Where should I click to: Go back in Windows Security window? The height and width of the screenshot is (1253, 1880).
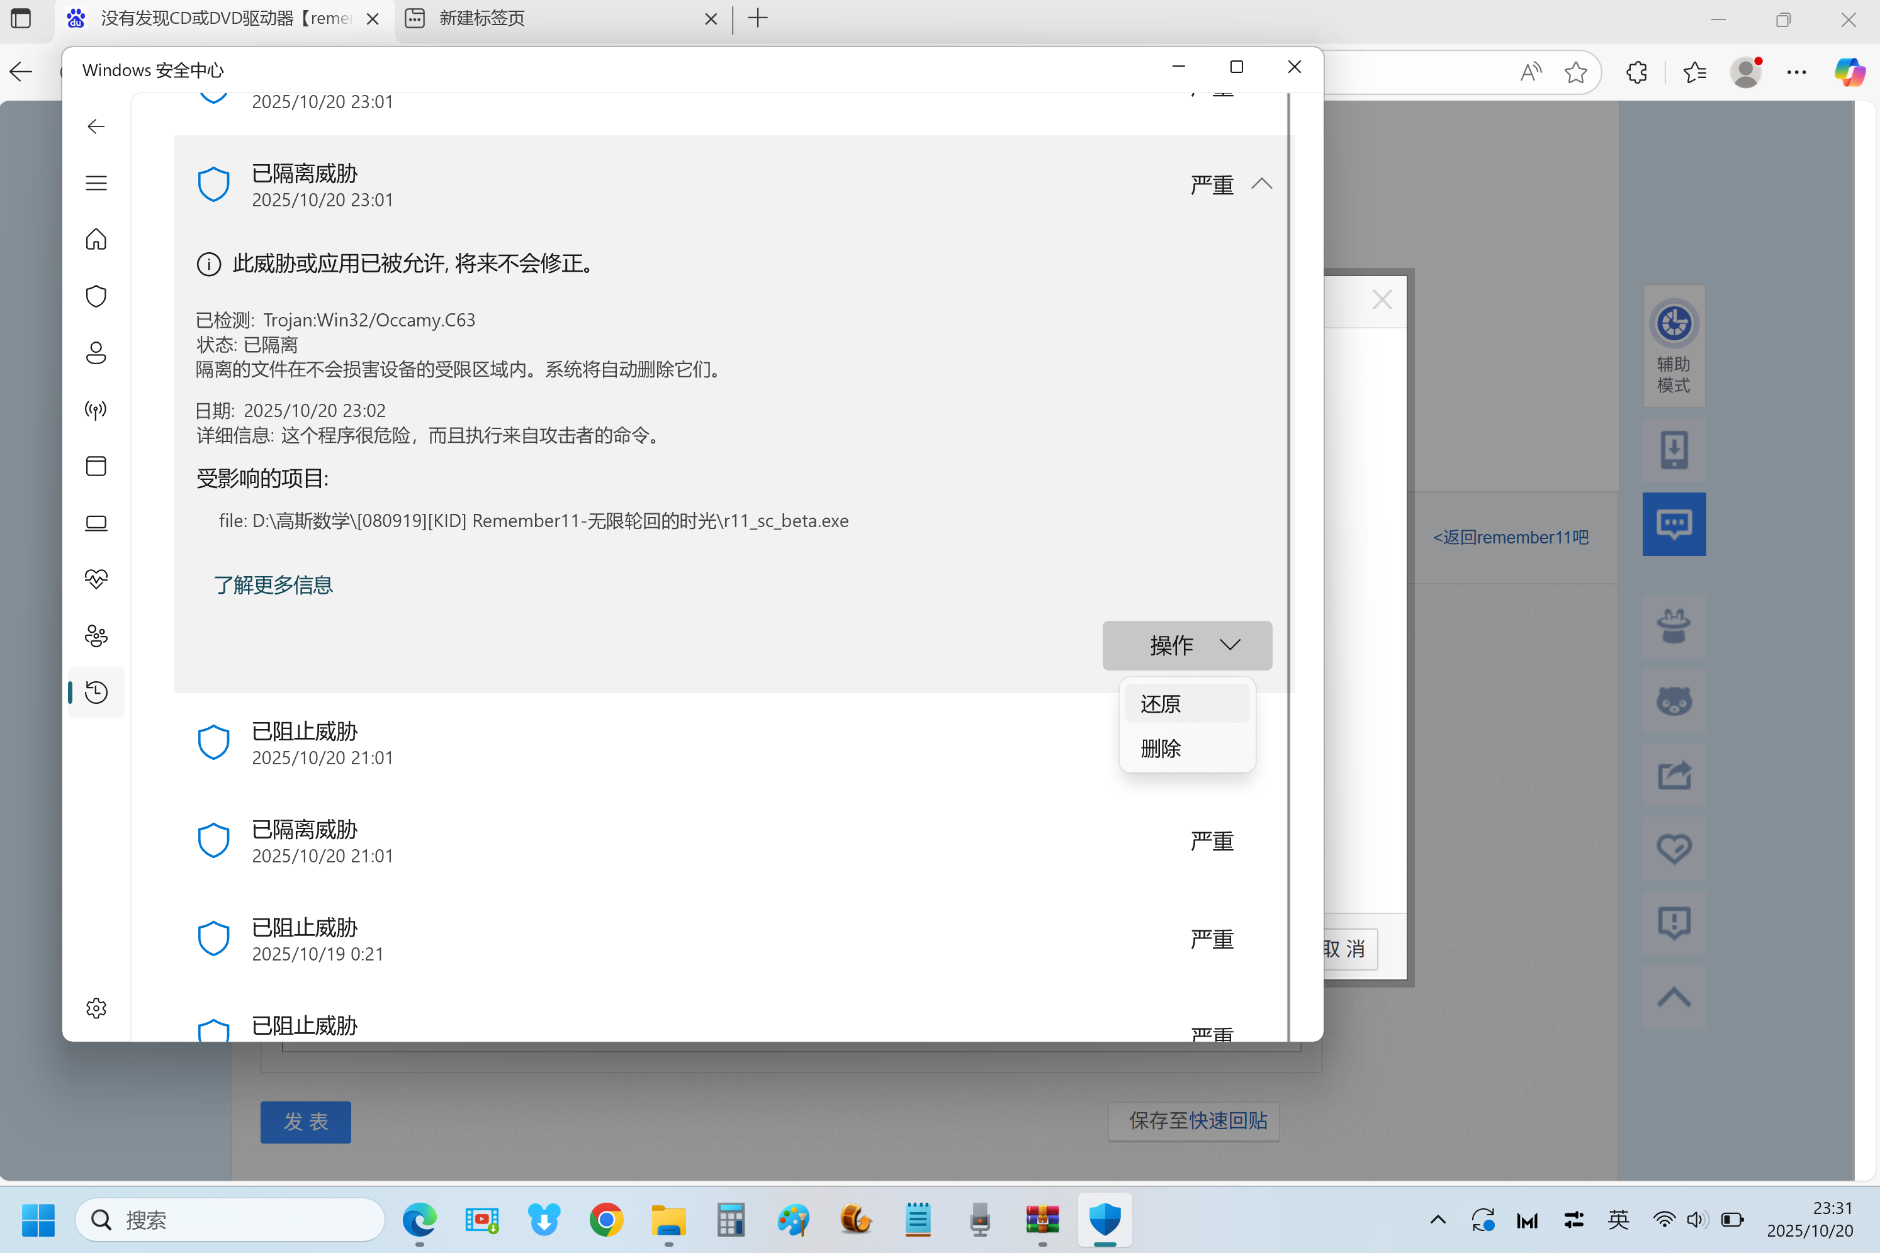[96, 126]
